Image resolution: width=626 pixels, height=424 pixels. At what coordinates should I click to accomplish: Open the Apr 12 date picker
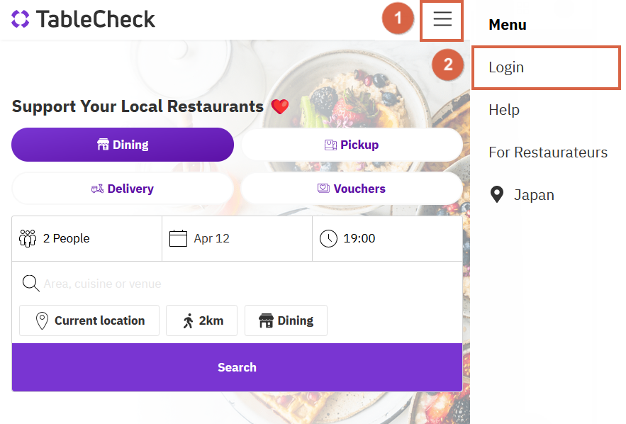[x=237, y=238]
